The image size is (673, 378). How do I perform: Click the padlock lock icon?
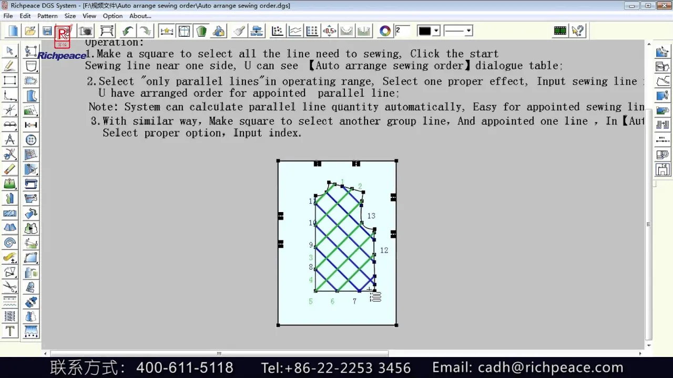[x=219, y=31]
